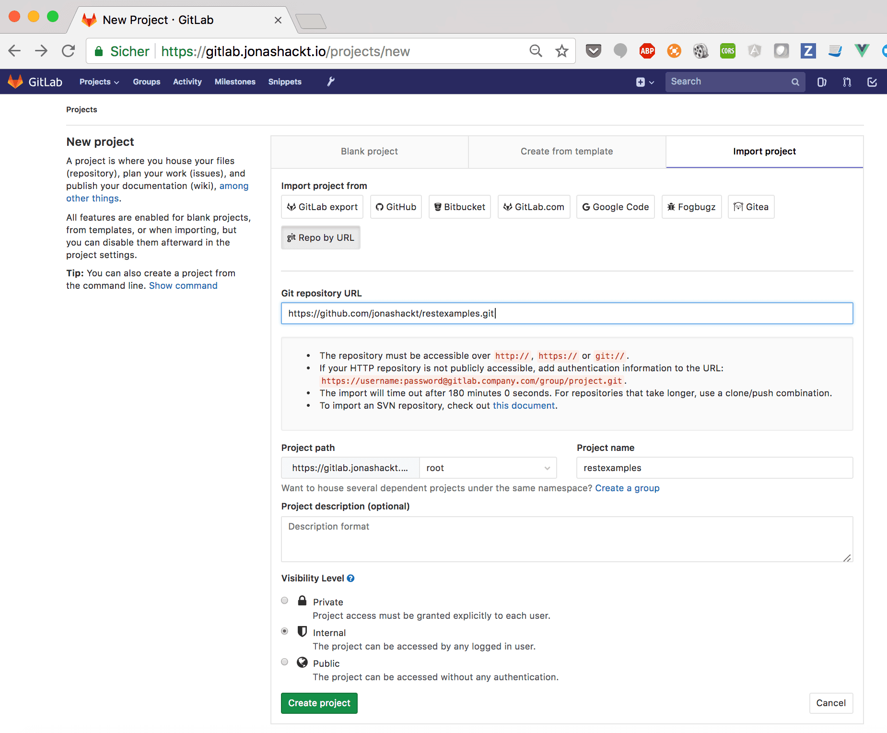
Task: Open the root namespace dropdown
Action: [x=488, y=468]
